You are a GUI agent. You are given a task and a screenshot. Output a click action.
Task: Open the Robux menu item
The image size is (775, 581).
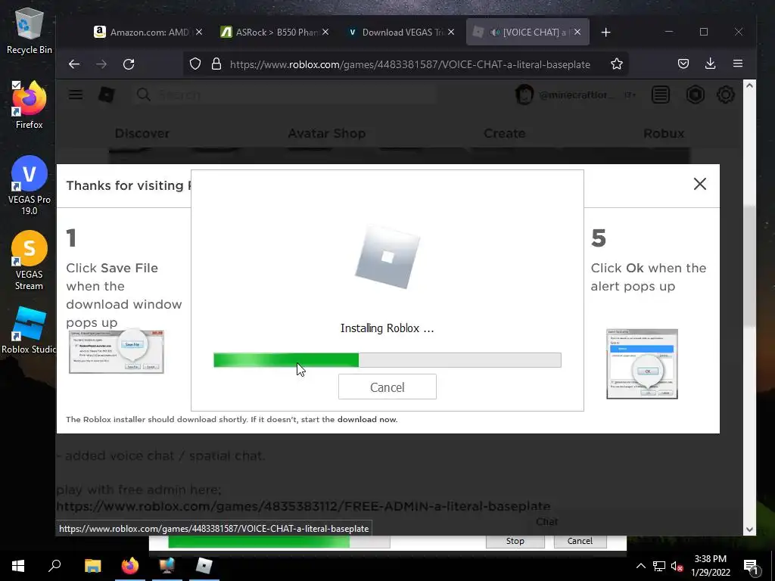664,133
